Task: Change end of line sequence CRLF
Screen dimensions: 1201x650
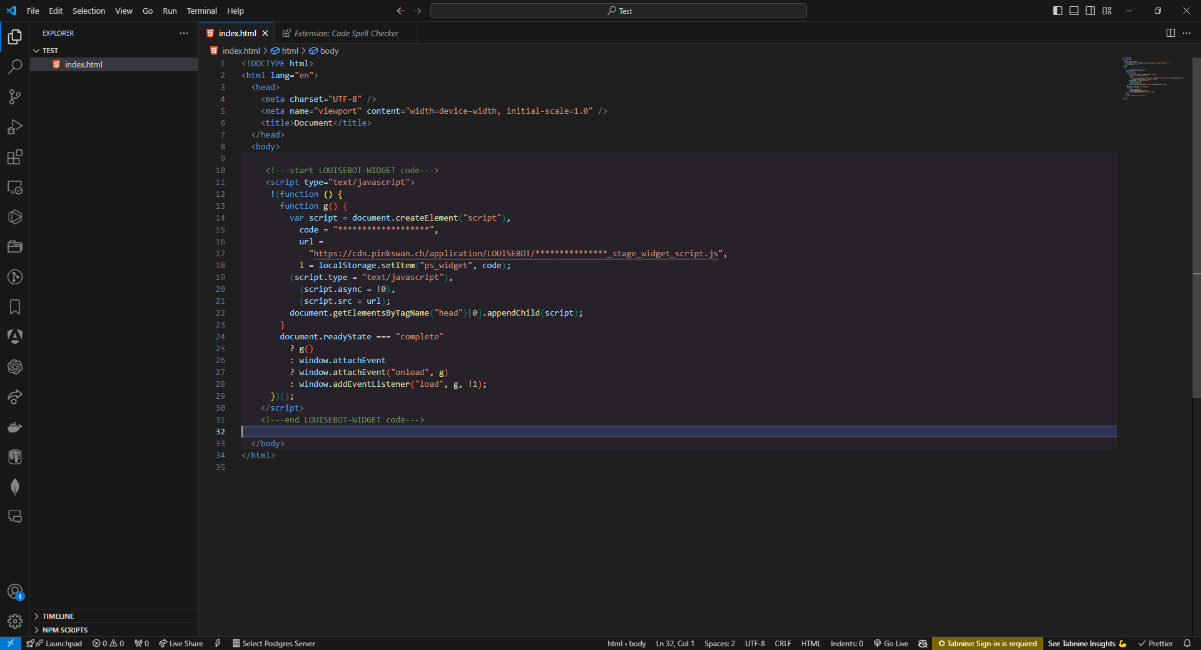Action: coord(783,643)
